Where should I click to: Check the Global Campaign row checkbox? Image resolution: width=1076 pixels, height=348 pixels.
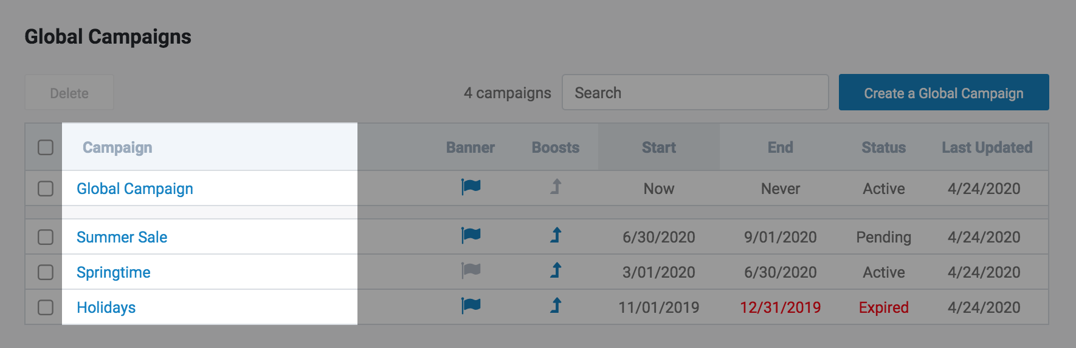point(46,189)
